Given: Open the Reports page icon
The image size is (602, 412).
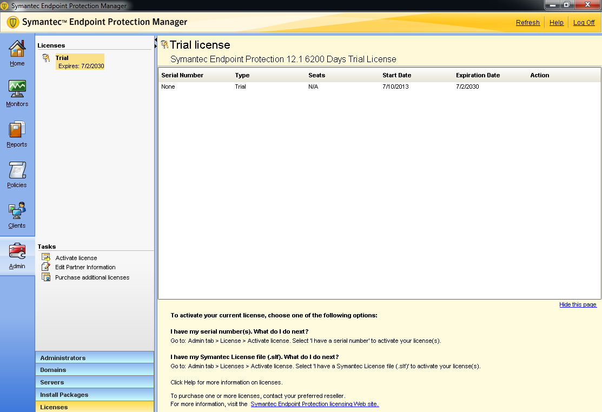Looking at the screenshot, I should pos(17,129).
